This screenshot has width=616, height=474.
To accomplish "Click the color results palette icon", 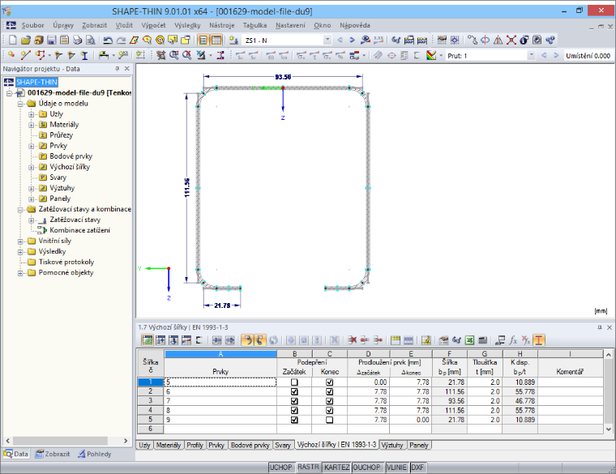I will click(x=431, y=55).
